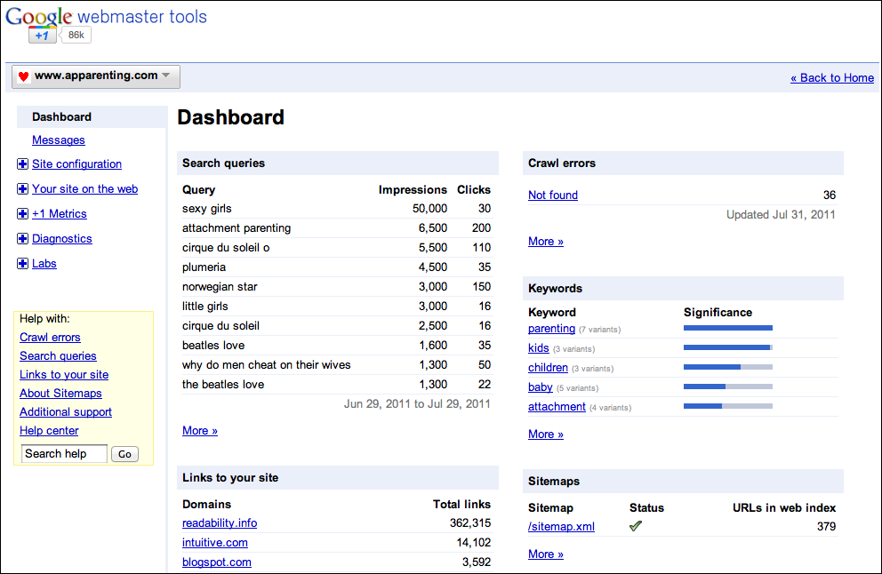Click the 86k +1 count bubble
The image size is (882, 574).
tap(76, 35)
